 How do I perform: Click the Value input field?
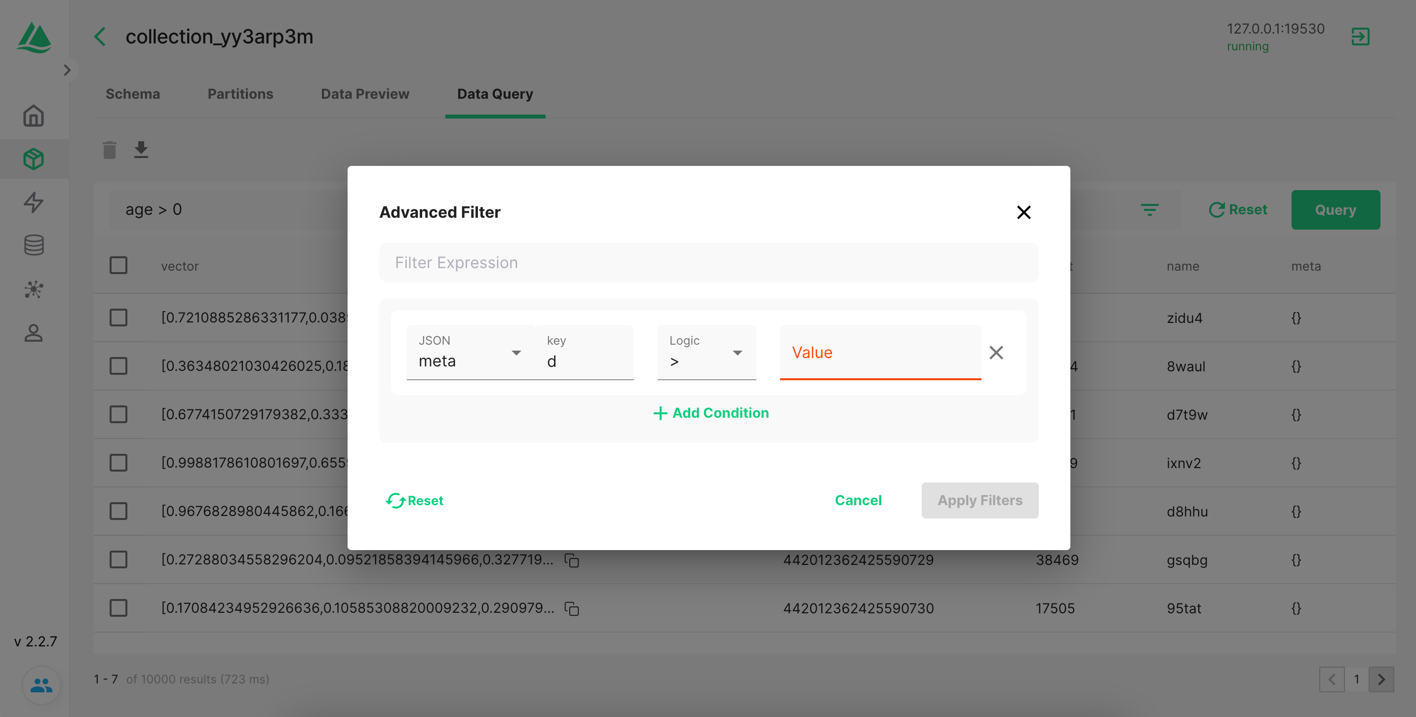coord(879,353)
